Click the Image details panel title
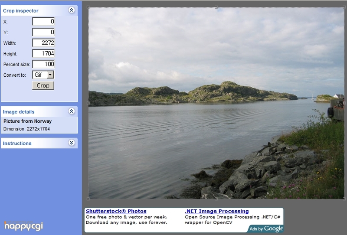The image size is (347, 235). pyautogui.click(x=19, y=112)
